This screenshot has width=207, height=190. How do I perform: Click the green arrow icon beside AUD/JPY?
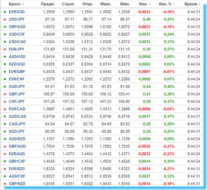coord(5,86)
